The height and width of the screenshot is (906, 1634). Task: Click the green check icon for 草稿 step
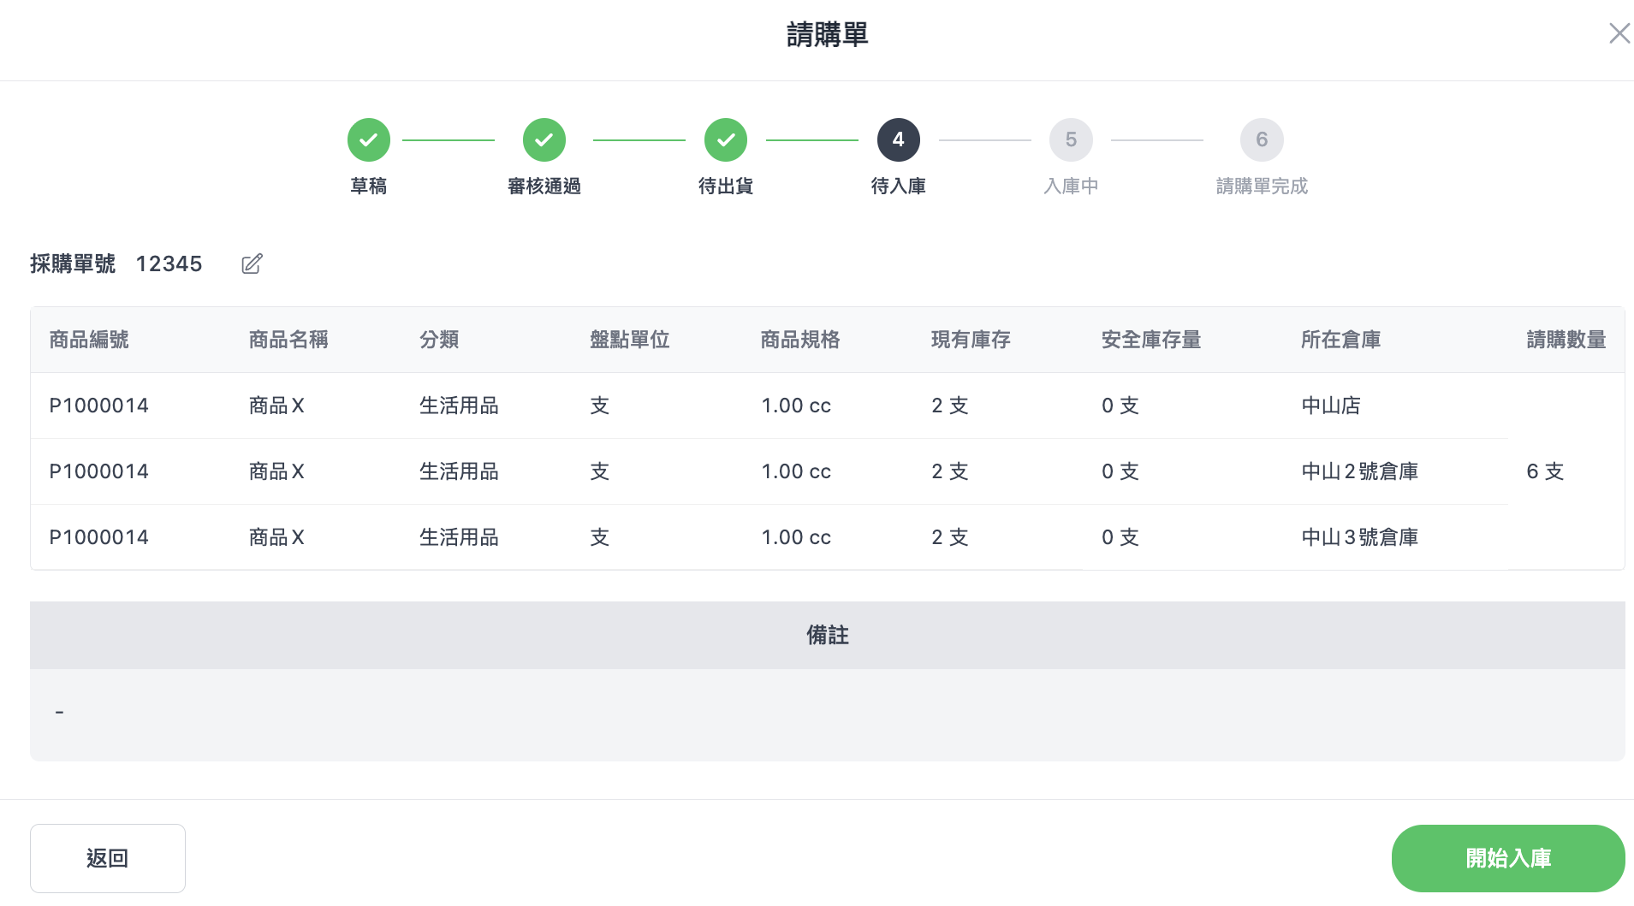[x=369, y=139]
